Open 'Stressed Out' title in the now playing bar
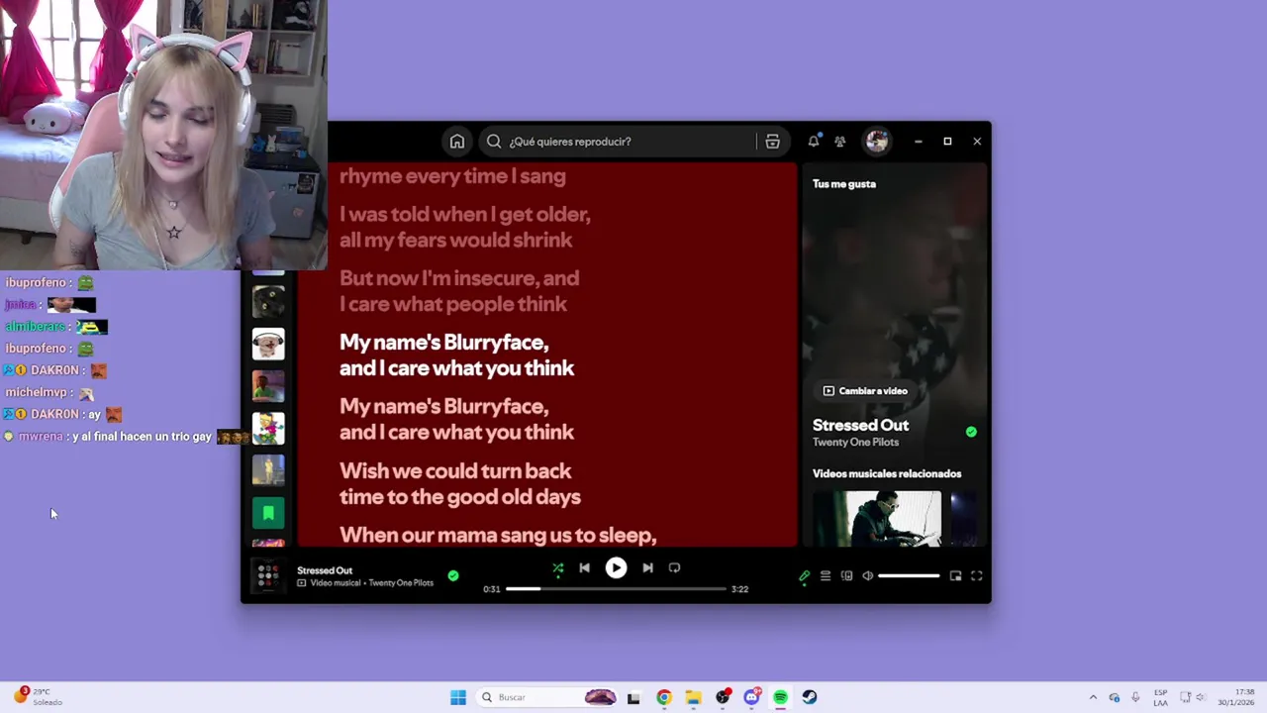 pos(325,570)
